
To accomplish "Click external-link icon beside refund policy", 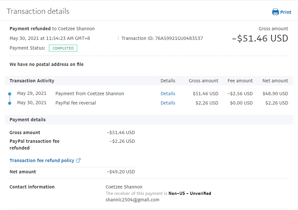I will (x=78, y=160).
